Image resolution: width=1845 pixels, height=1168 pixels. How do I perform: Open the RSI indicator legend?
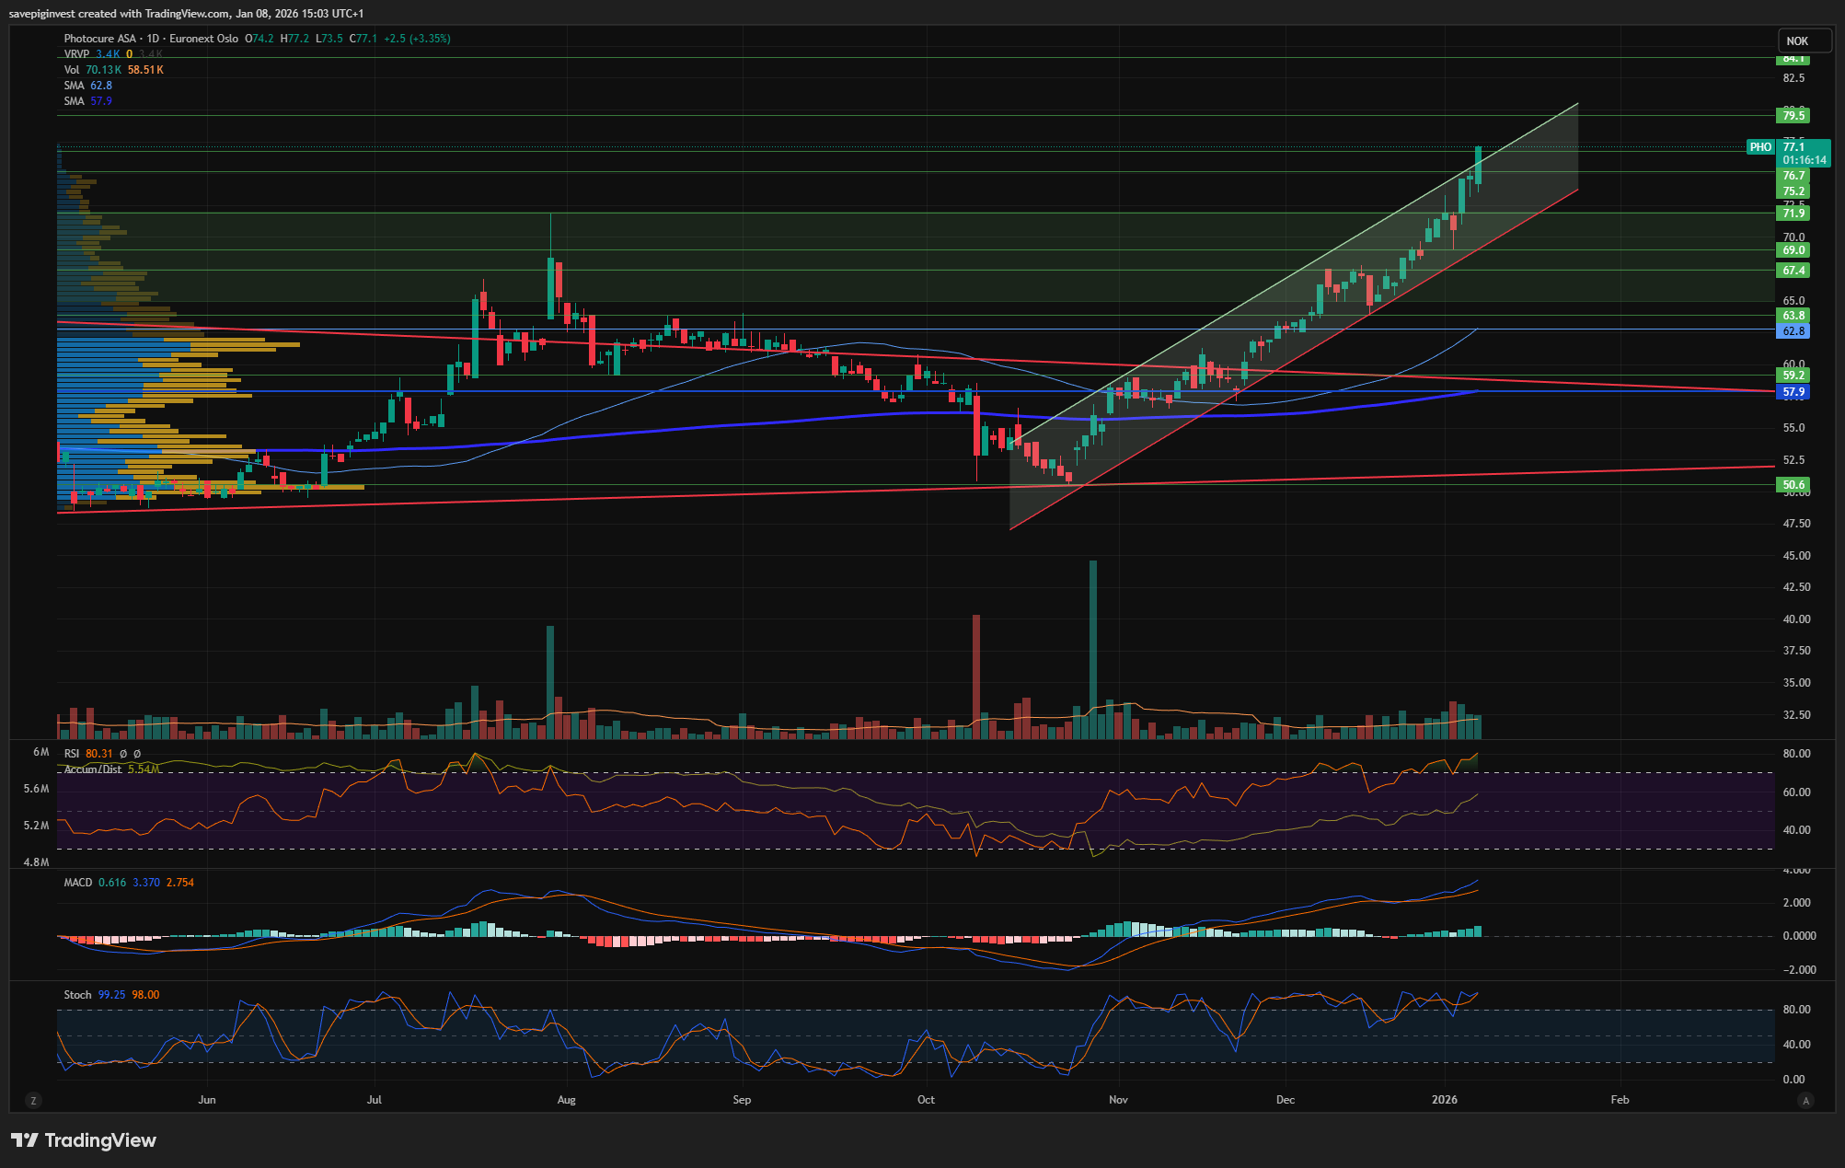72,754
